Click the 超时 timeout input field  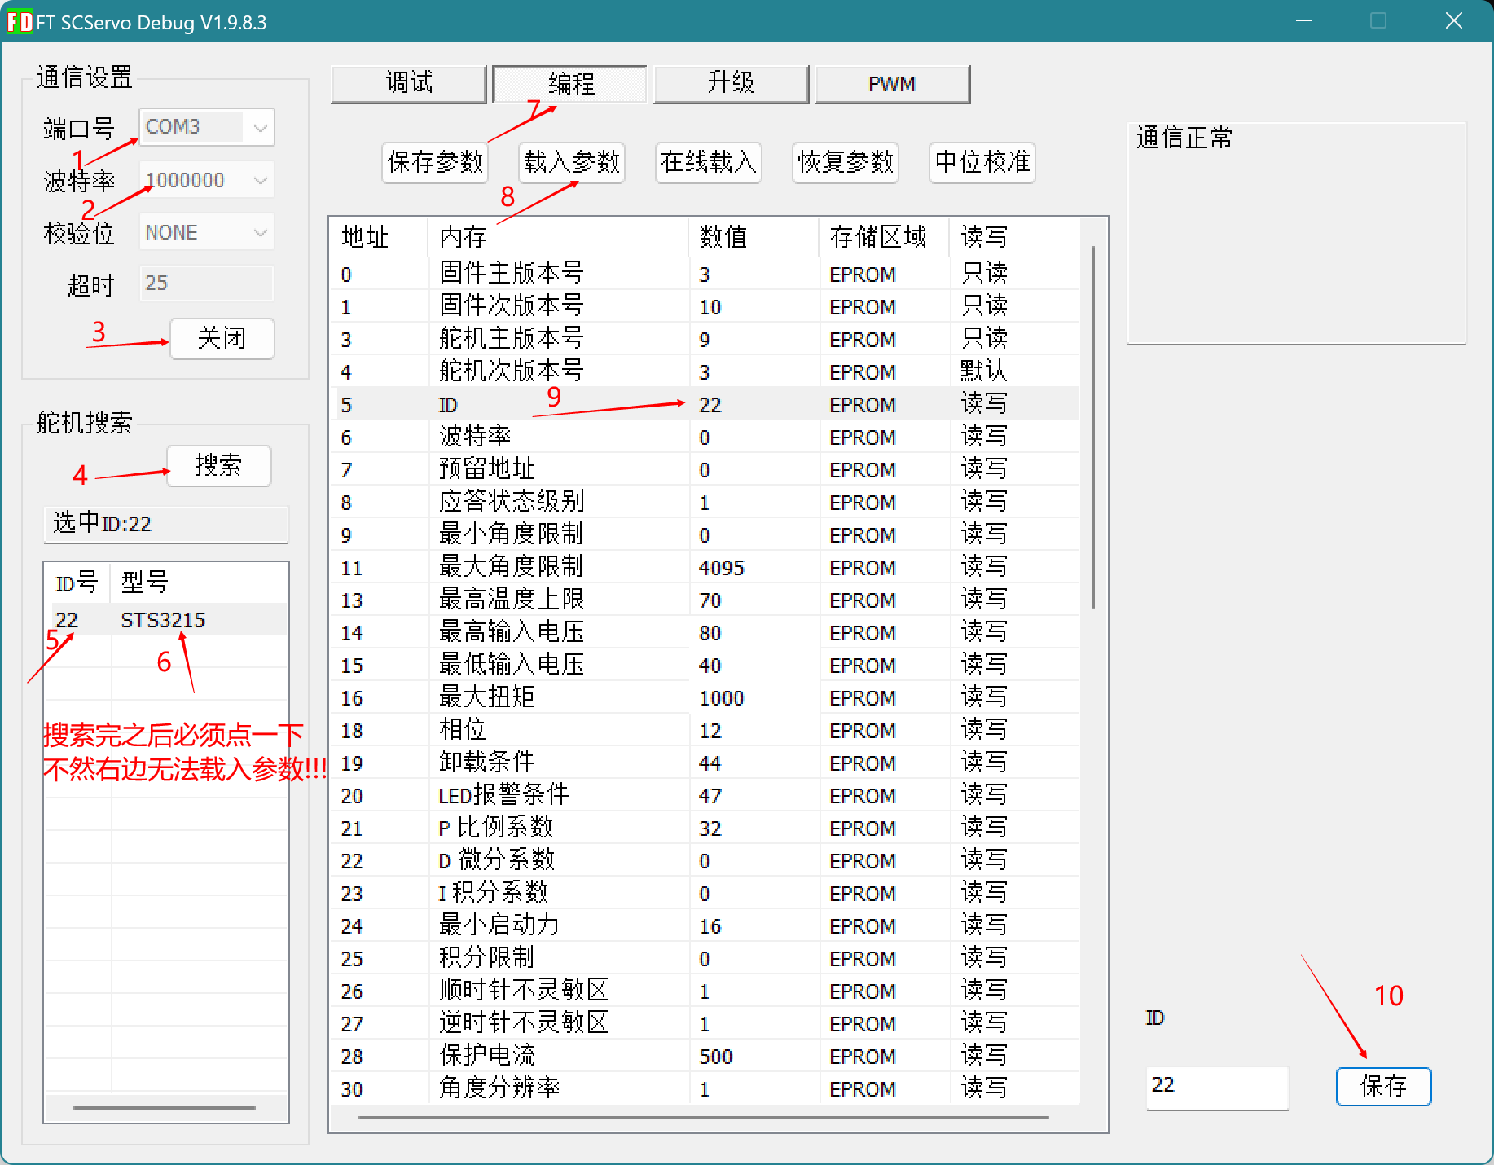206,284
